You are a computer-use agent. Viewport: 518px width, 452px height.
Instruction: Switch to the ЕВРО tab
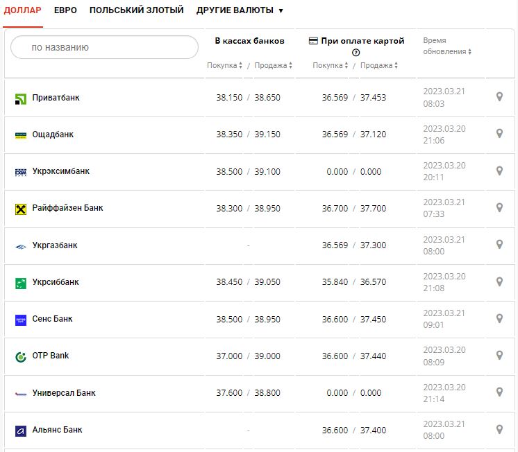65,10
